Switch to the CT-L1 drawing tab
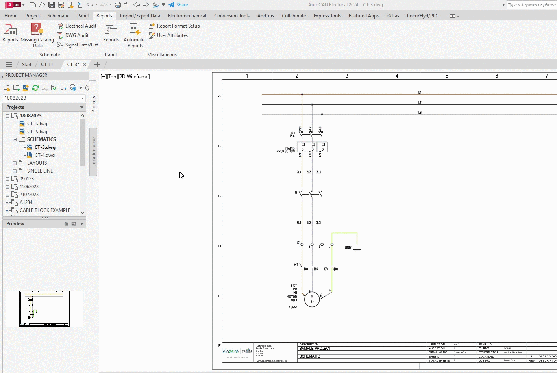This screenshot has width=557, height=373. [47, 65]
